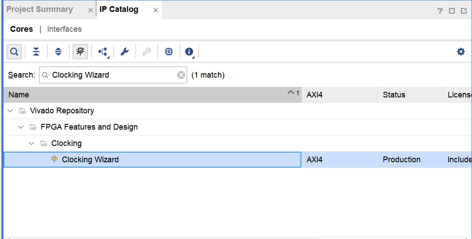Sort by the Name column header
The image size is (472, 239).
click(x=133, y=95)
